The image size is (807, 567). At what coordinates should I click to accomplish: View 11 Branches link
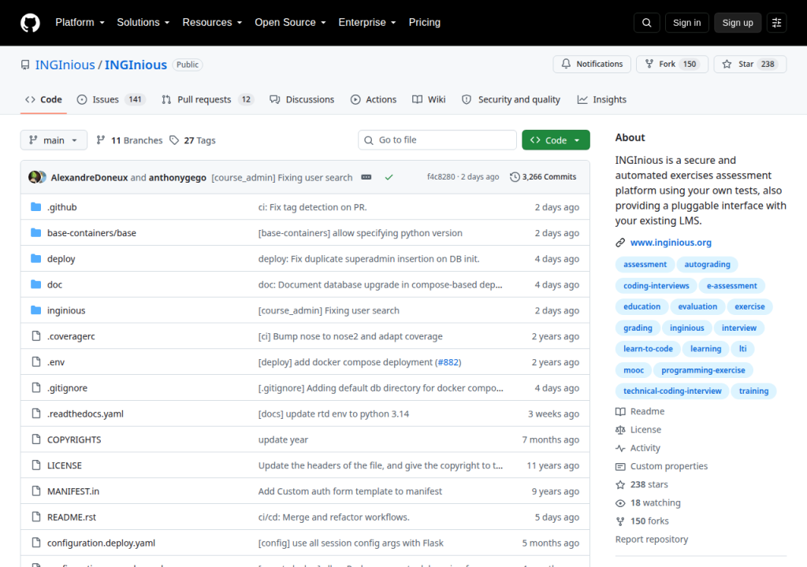[129, 140]
